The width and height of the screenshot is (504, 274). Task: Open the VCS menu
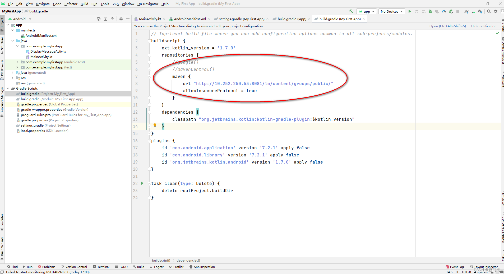pos(115,4)
